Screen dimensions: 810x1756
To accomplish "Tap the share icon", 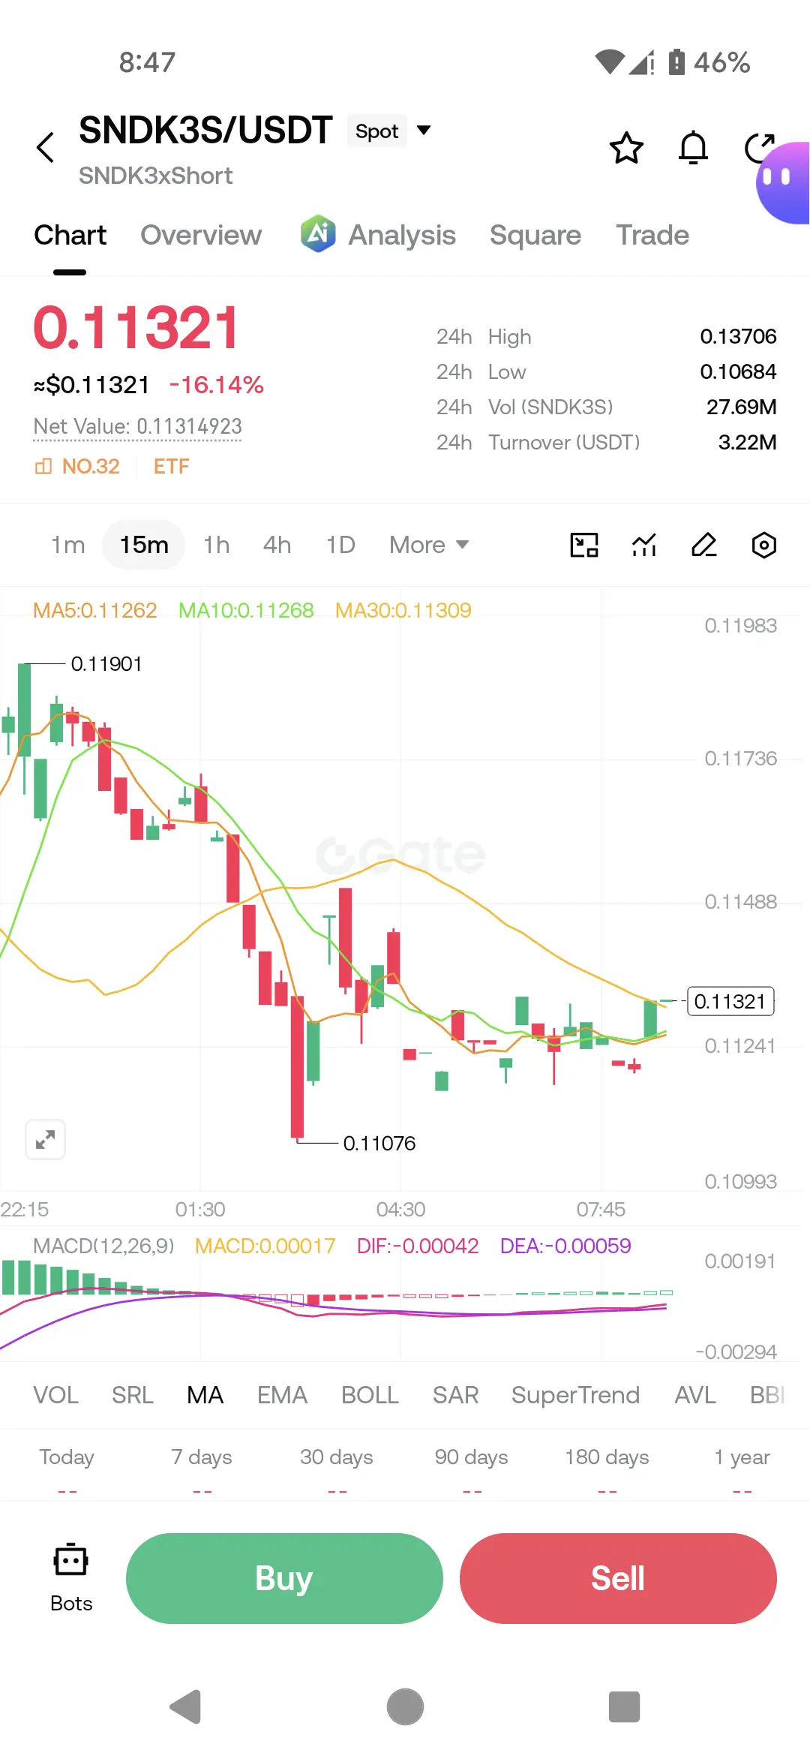I will tap(757, 148).
